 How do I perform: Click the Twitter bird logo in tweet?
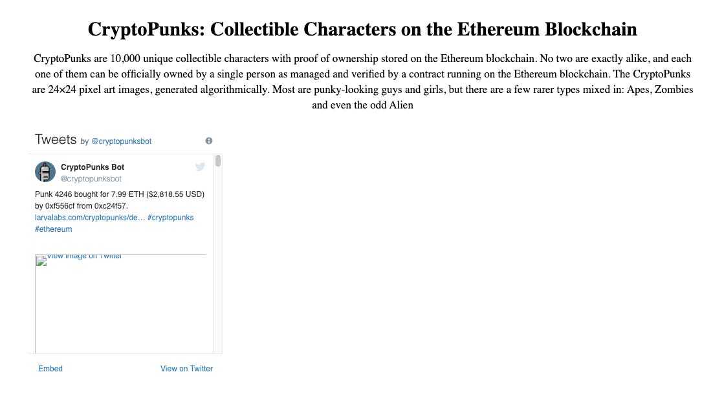coord(200,167)
